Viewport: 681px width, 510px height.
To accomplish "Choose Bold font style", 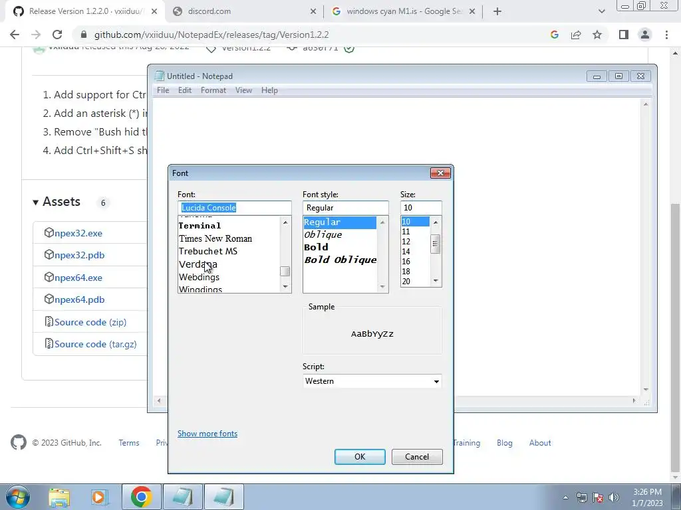I will tap(316, 247).
